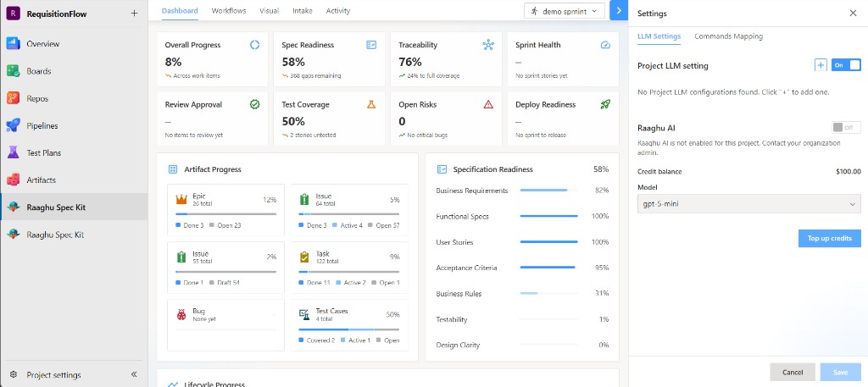
Task: Click the Business Rules progress bar
Action: tap(548, 293)
